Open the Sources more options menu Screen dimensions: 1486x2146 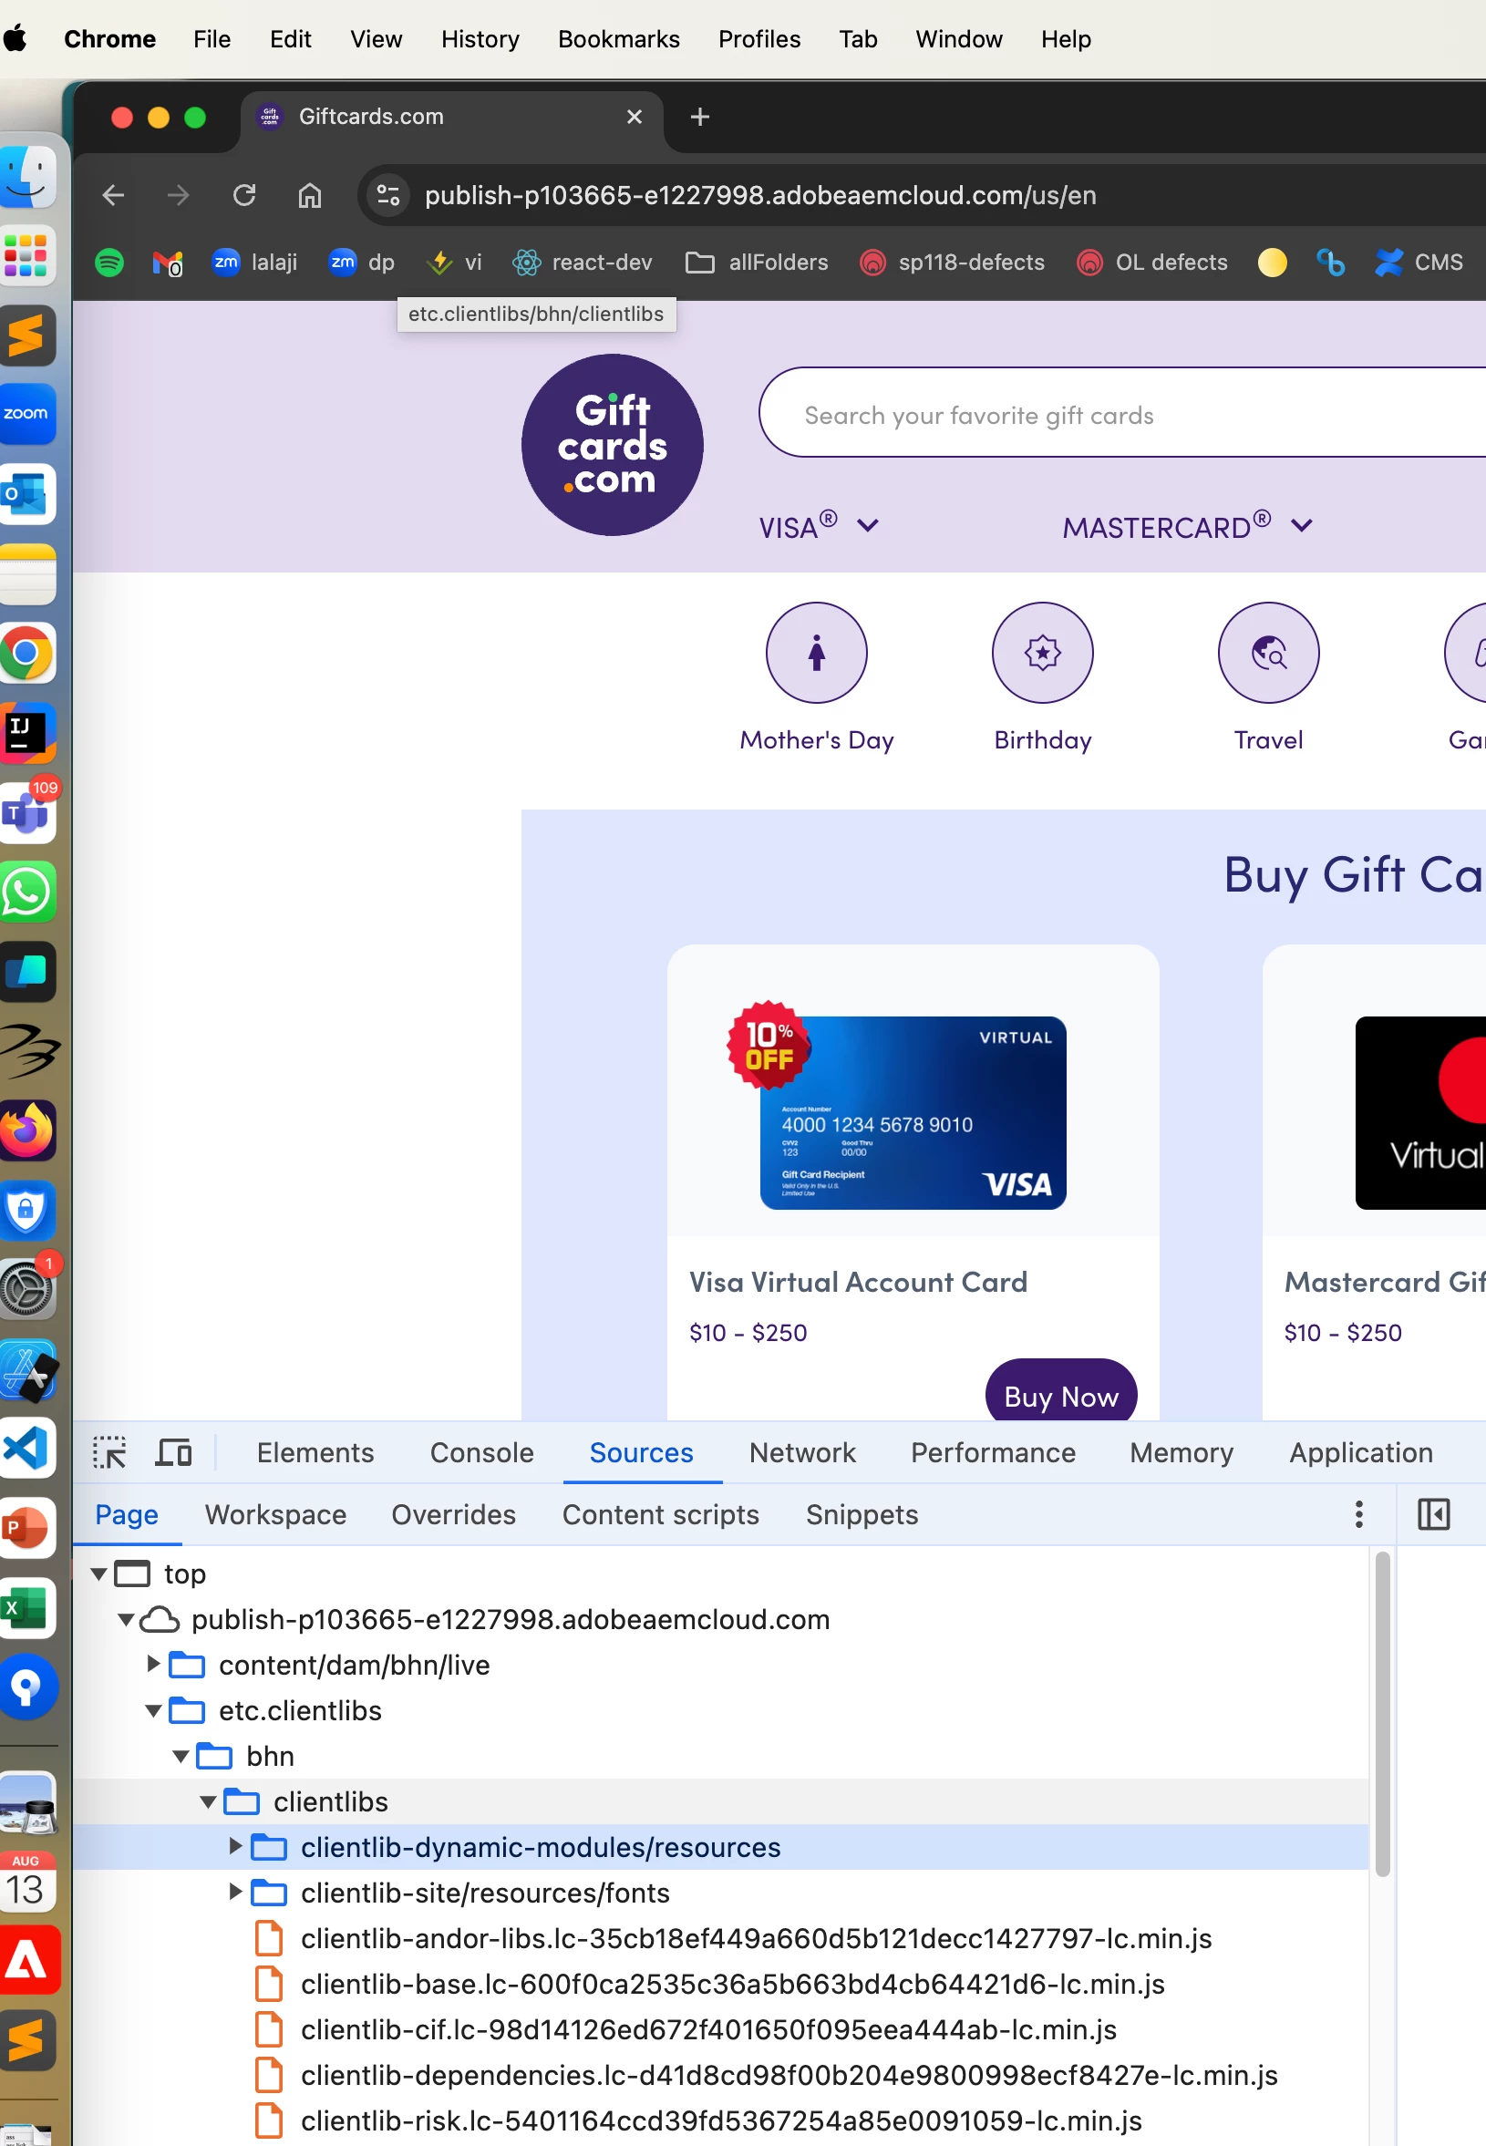click(x=1358, y=1515)
